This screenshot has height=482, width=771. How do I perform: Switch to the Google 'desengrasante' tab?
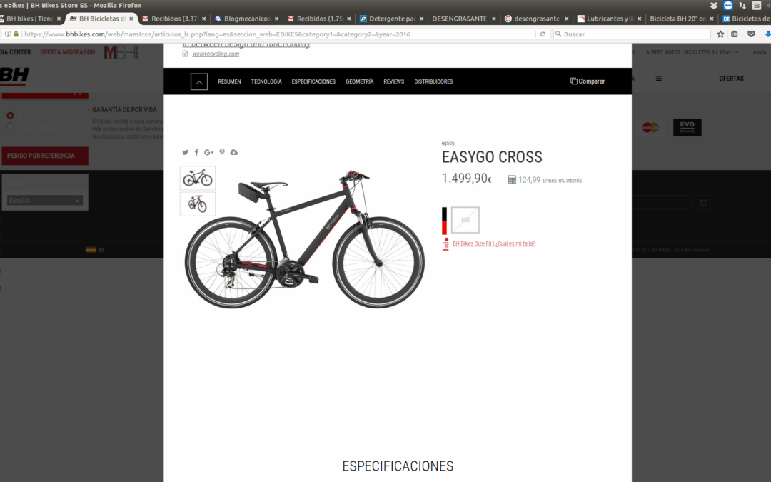point(537,19)
